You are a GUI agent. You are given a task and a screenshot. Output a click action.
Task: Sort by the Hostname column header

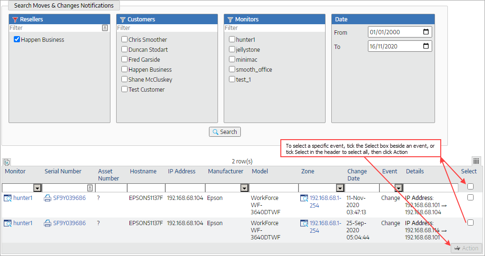(x=143, y=171)
